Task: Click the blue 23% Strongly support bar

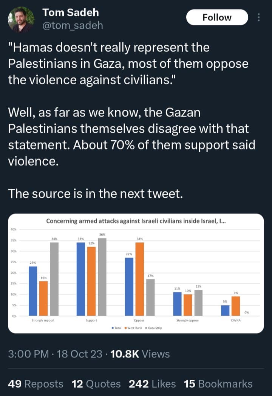Action: [x=33, y=291]
